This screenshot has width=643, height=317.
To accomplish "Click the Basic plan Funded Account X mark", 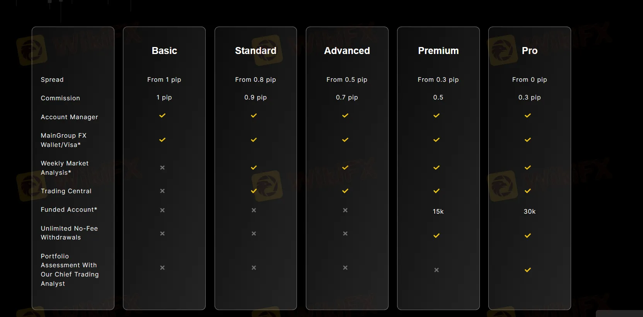I will [162, 211].
